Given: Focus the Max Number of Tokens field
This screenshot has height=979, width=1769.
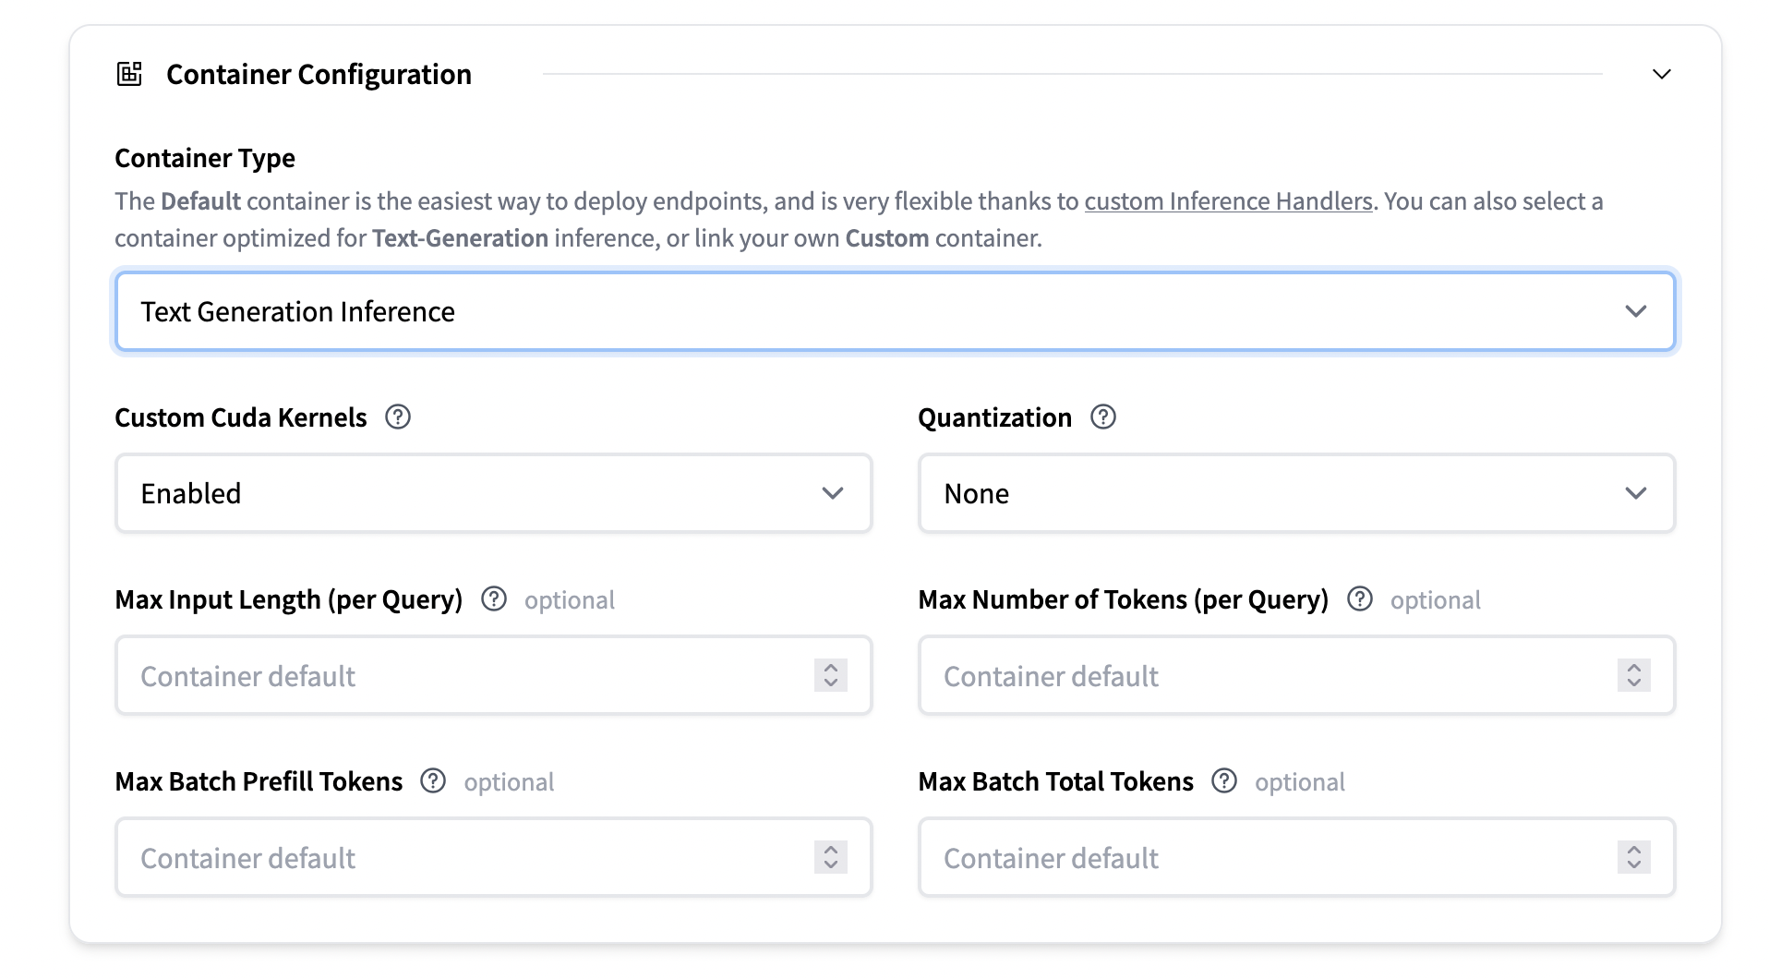Looking at the screenshot, I should (1265, 675).
